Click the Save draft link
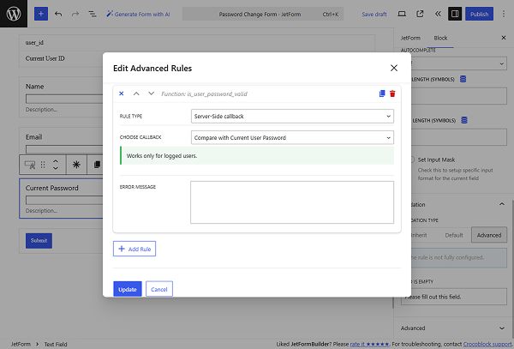 coord(374,14)
